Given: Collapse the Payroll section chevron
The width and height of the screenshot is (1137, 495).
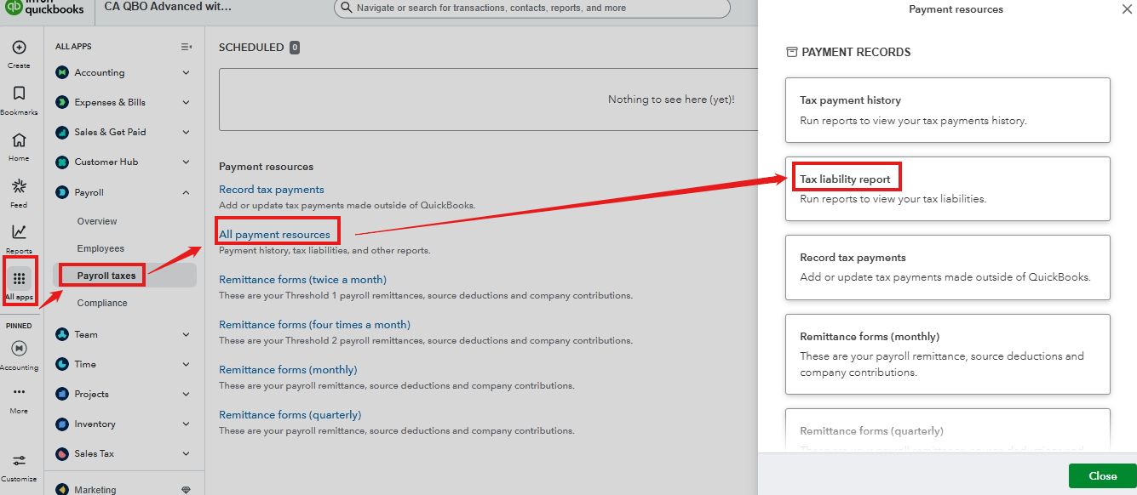Looking at the screenshot, I should click(x=186, y=193).
